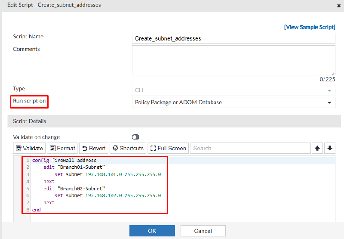344x239 pixels.
Task: Click the Run script on label
Action: click(29, 101)
